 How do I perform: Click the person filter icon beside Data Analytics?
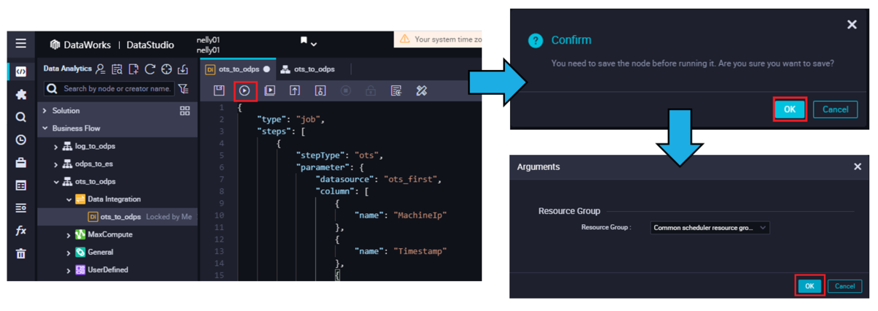[x=100, y=69]
